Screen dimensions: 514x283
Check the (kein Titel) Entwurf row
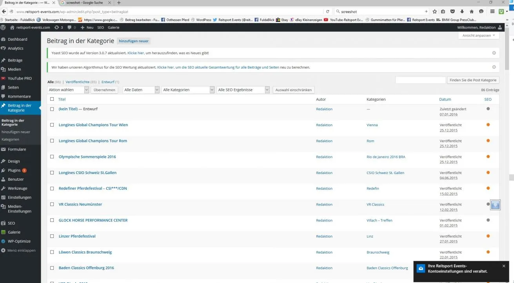pos(52,109)
